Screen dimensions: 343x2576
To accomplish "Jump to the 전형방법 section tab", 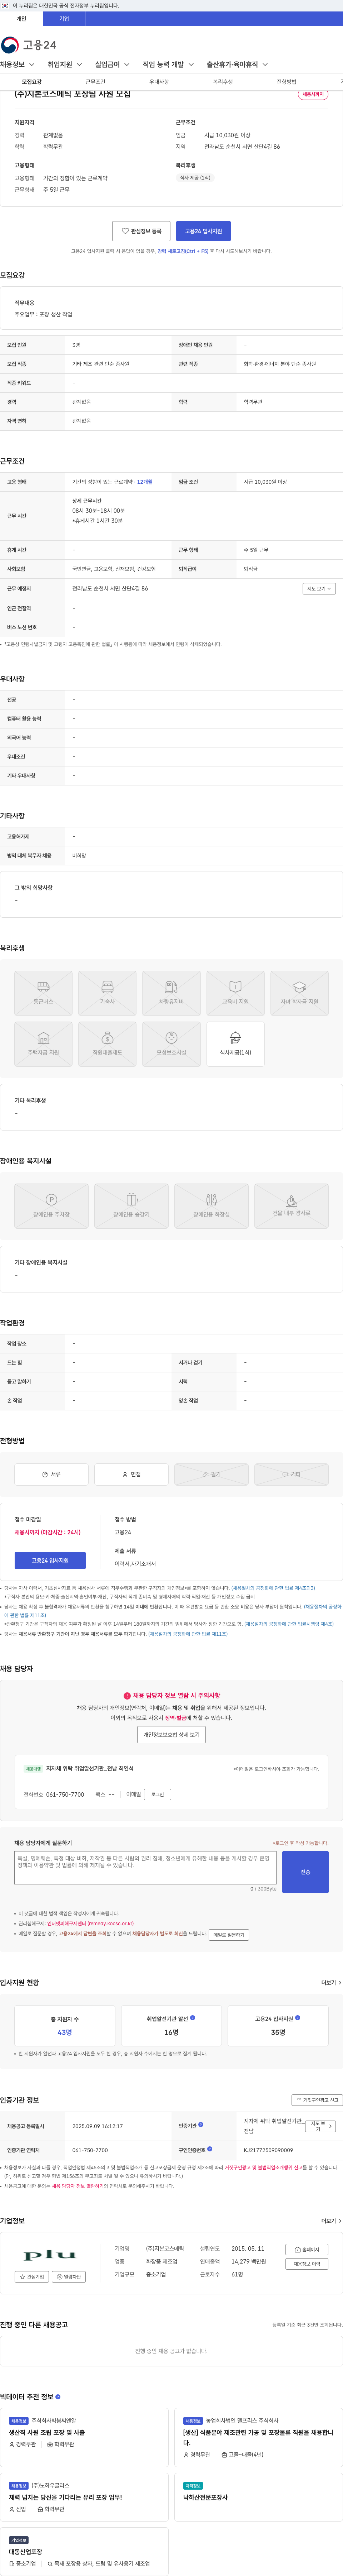I will [x=286, y=82].
